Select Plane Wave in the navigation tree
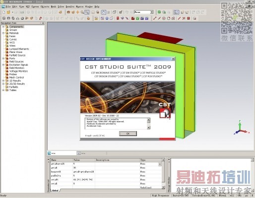The width and height of the screenshot is (255, 198). pos(16,52)
